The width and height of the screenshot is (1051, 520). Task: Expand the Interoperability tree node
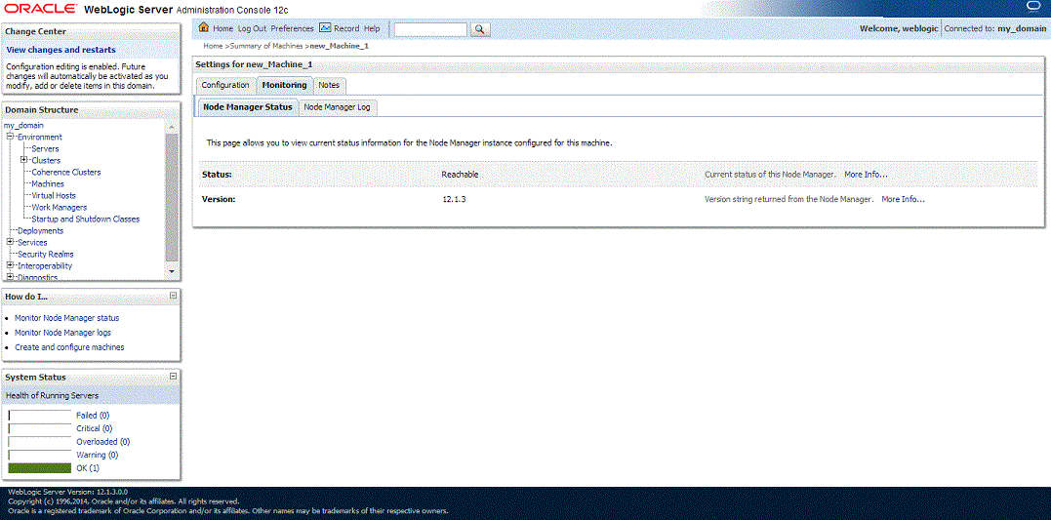(x=10, y=266)
